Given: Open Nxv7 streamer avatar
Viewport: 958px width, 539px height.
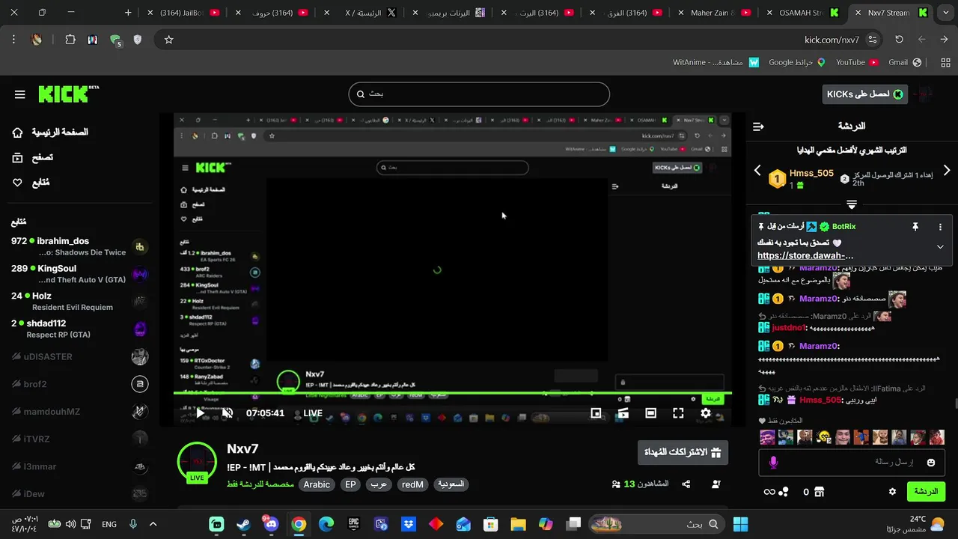Looking at the screenshot, I should [197, 462].
